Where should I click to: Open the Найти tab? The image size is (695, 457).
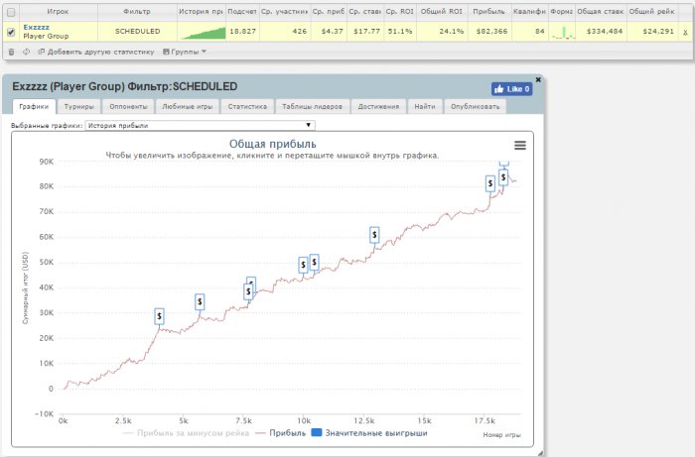pyautogui.click(x=425, y=107)
